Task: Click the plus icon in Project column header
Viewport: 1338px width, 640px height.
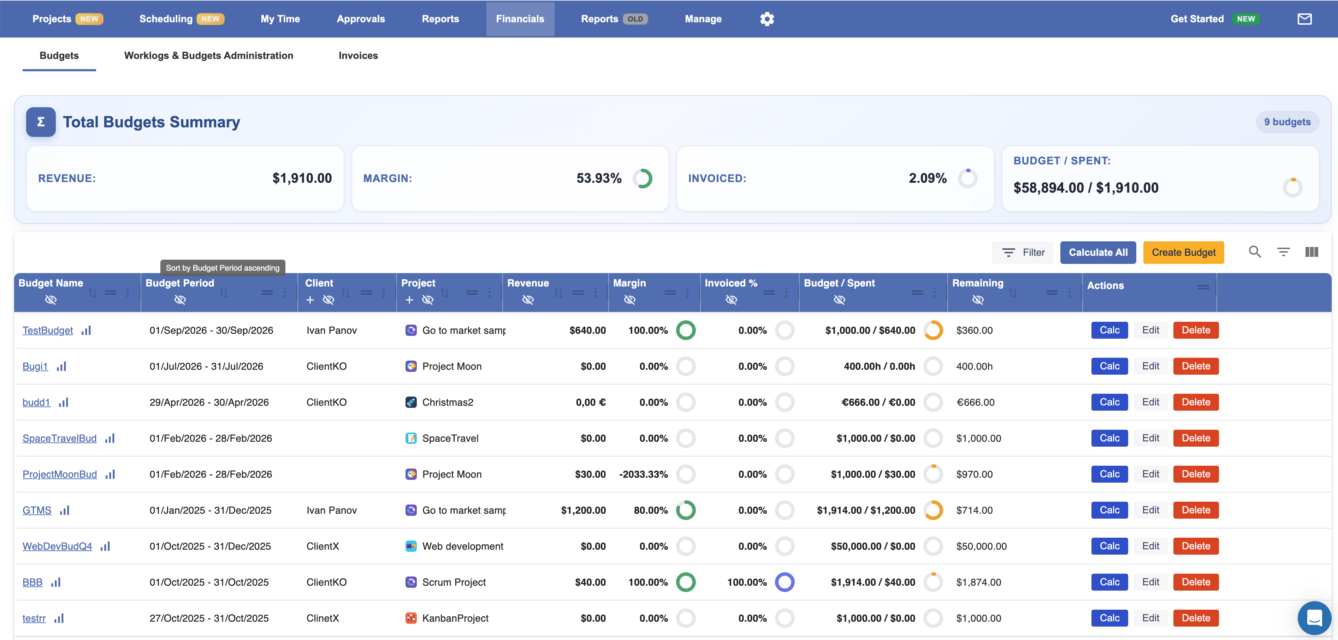Action: (409, 300)
